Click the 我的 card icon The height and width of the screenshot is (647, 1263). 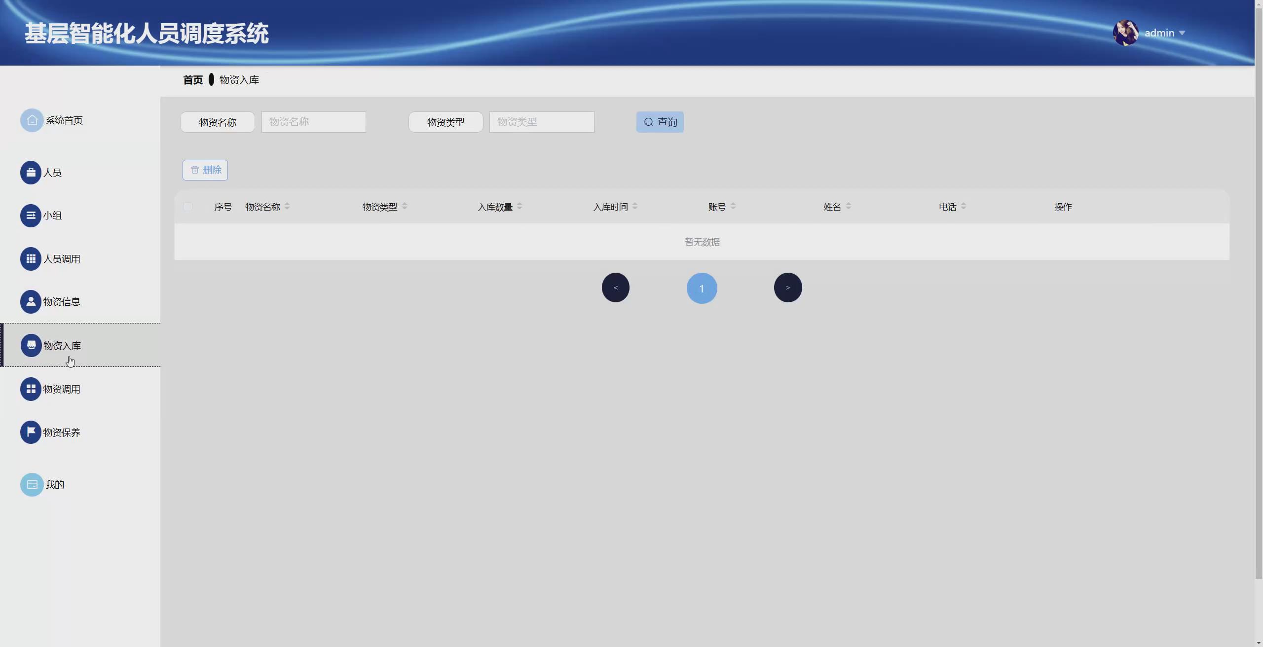coord(32,485)
